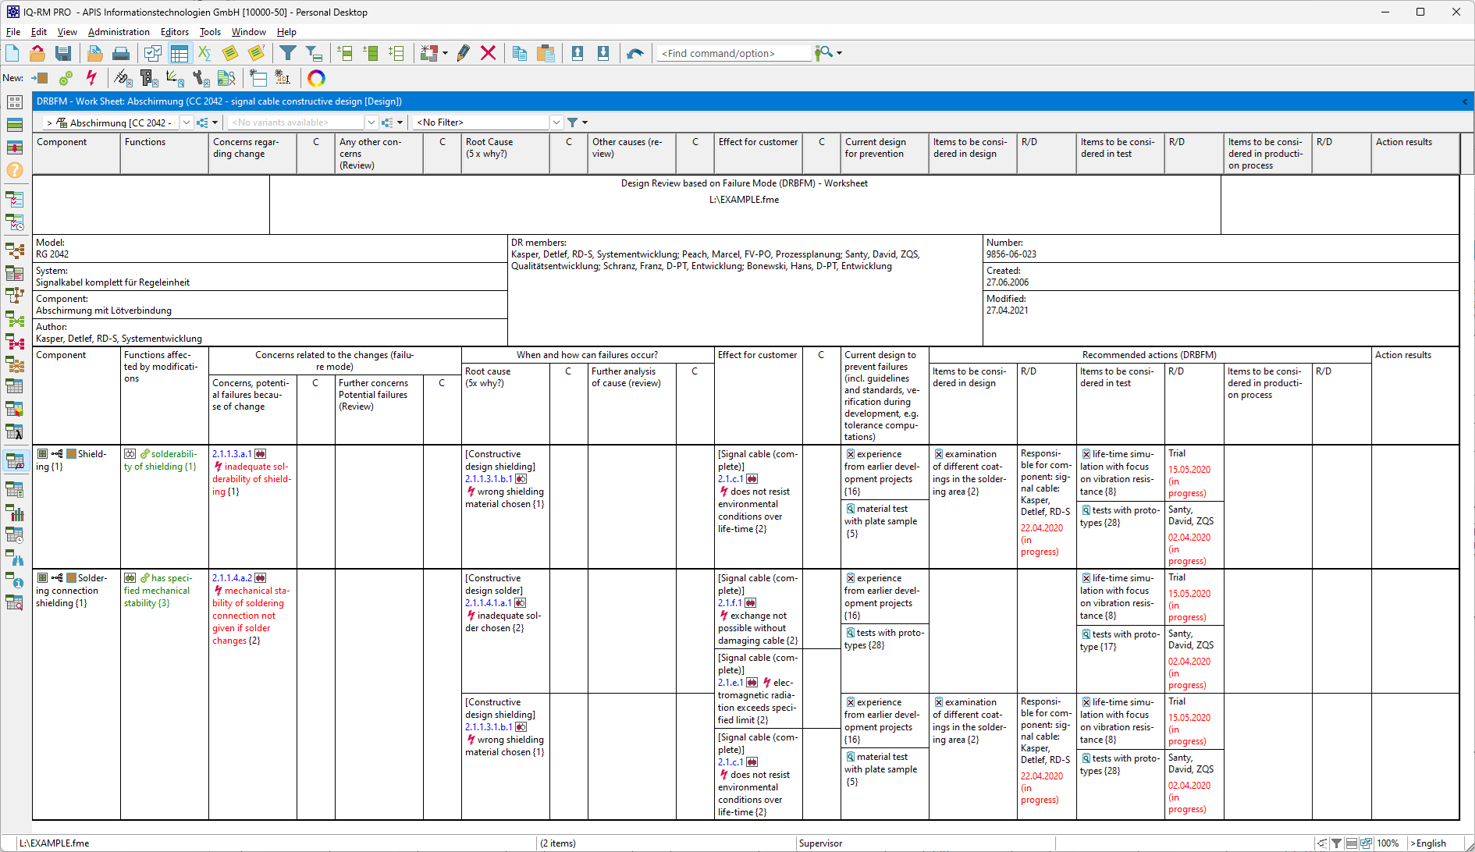Export to Excel toolbar icon

(x=204, y=53)
